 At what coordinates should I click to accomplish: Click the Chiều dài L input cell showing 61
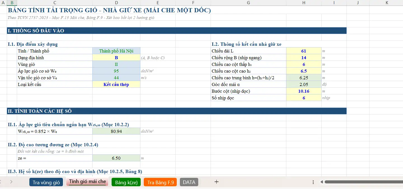(304, 51)
